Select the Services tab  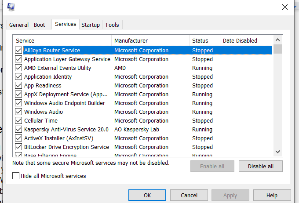[66, 24]
